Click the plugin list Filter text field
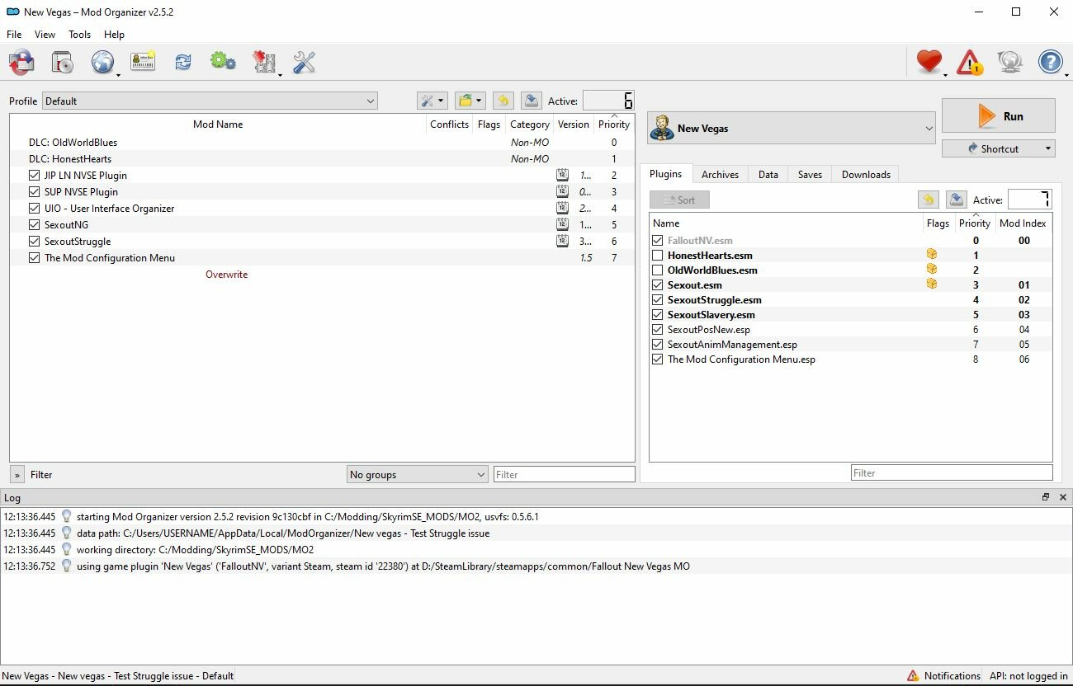The width and height of the screenshot is (1073, 686). 952,472
